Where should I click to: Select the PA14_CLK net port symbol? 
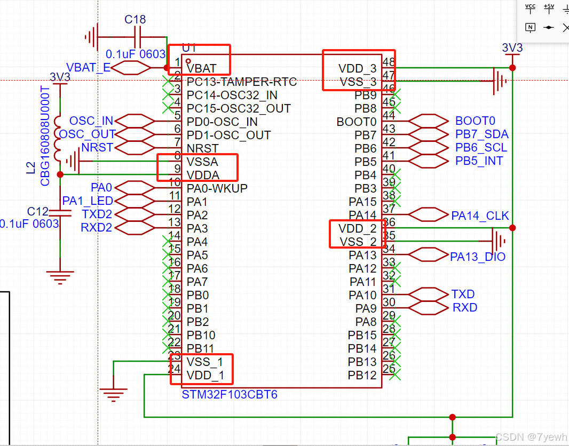(x=428, y=214)
